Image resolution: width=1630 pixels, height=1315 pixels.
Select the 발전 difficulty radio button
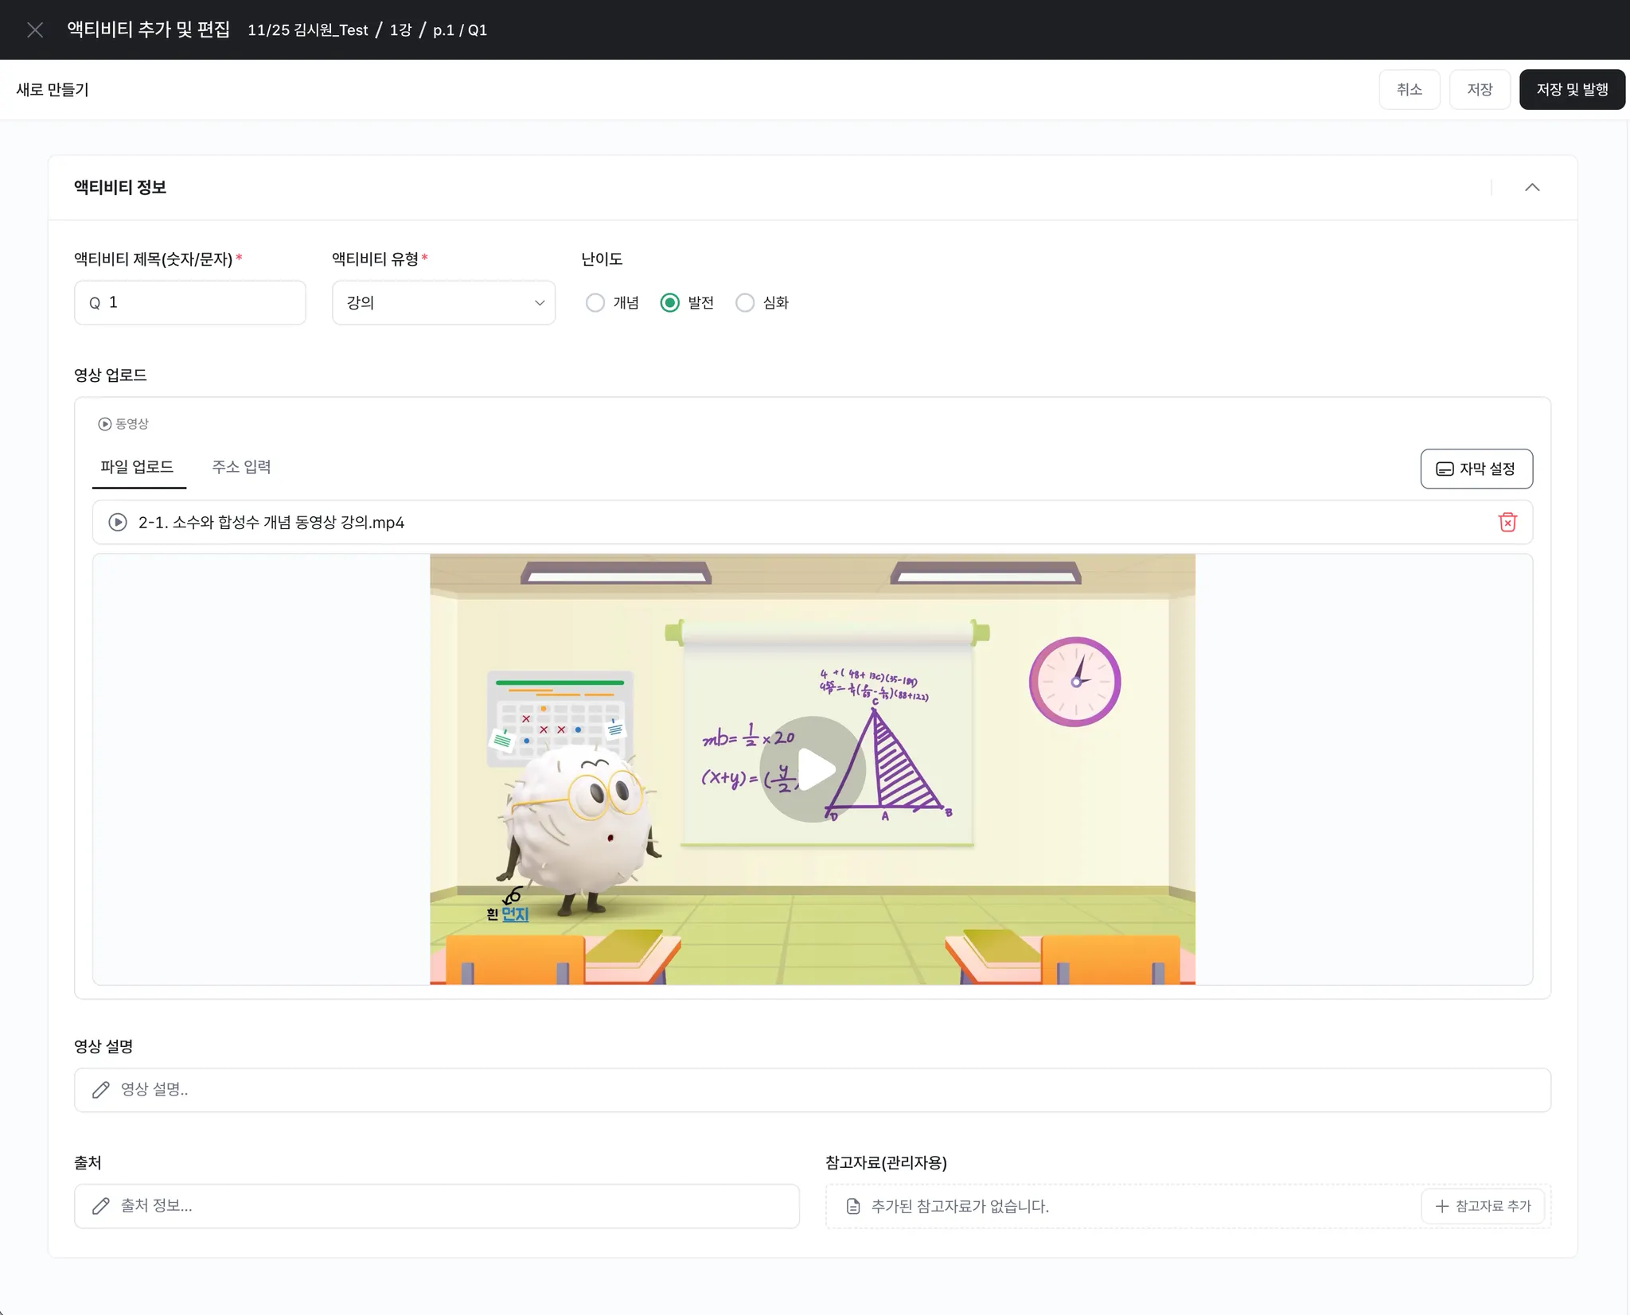(x=669, y=302)
